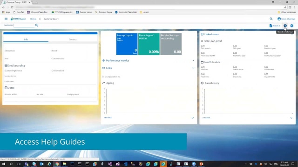Click the Average days to pay tile

(x=127, y=44)
